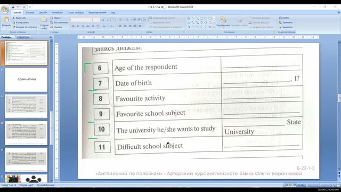Open PowerPoint Help with ribbon help icon
The image size is (341, 192).
point(338,13)
